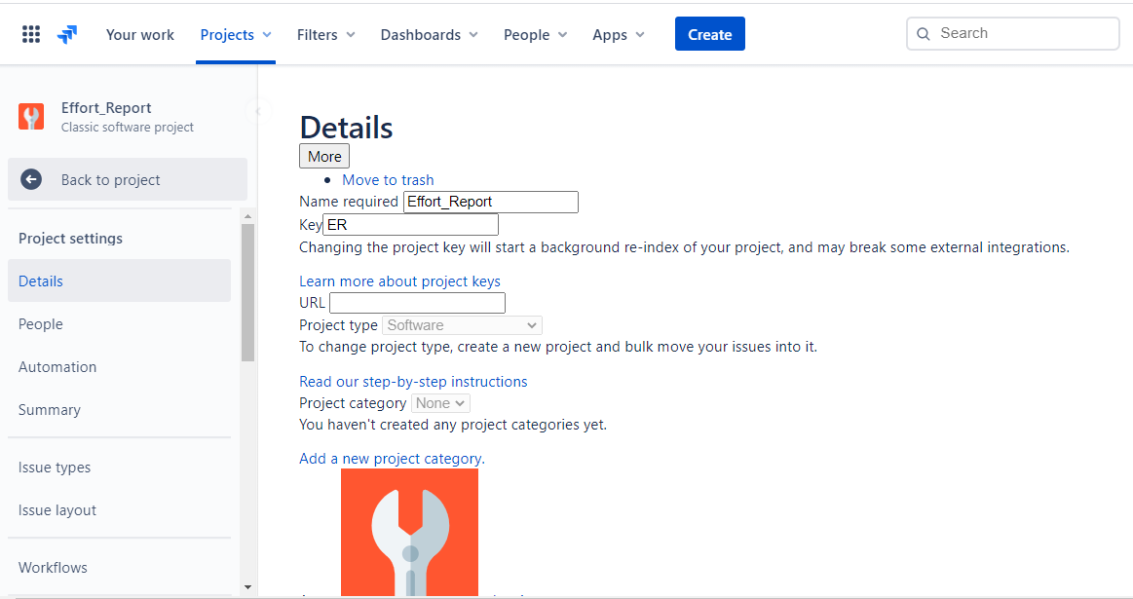The image size is (1133, 599).
Task: Open the app switcher grid icon
Action: (31, 34)
